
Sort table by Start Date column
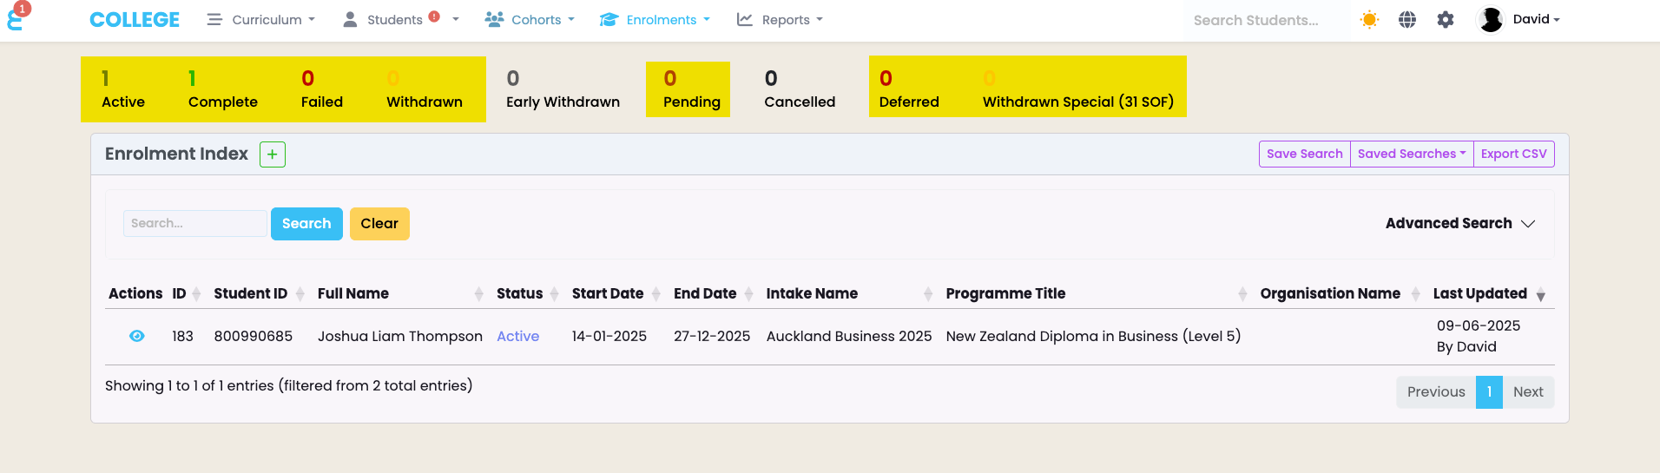tap(616, 293)
